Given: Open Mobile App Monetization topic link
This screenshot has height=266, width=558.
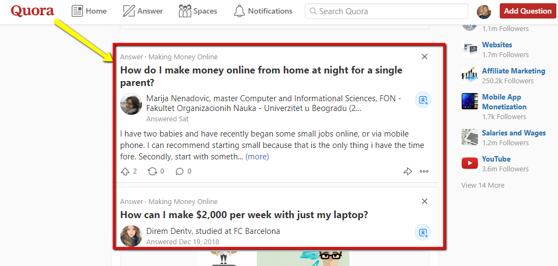Looking at the screenshot, I should pos(504,102).
